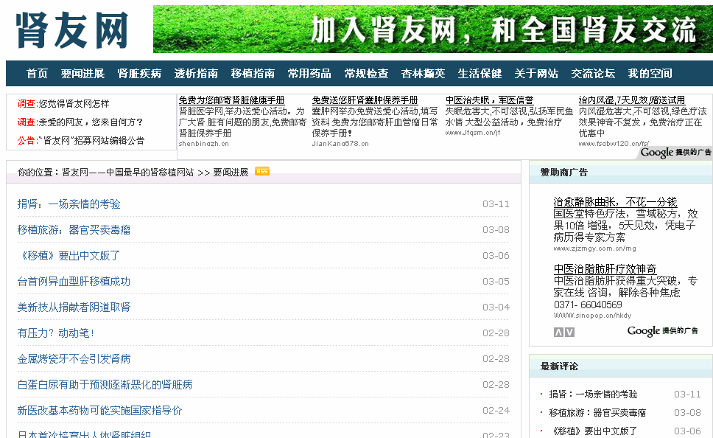
Task: Open article 台首例异血型肝移植成功
Action: tap(74, 282)
